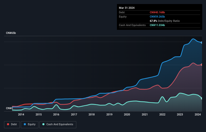Select the 2015 x-axis label
206x132 pixels.
(x=39, y=114)
